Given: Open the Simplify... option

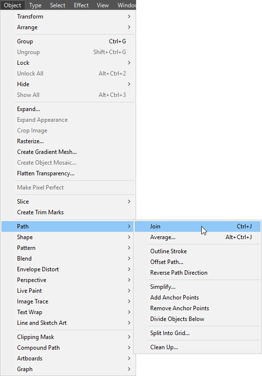Looking at the screenshot, I should click(x=197, y=287).
